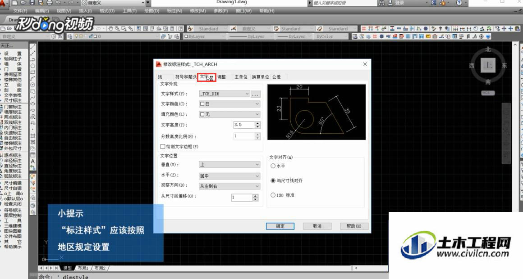Viewport: 523px width, 279px height.
Task: Open the 自定义 workspace dropdown in title bar
Action: pos(113,3)
